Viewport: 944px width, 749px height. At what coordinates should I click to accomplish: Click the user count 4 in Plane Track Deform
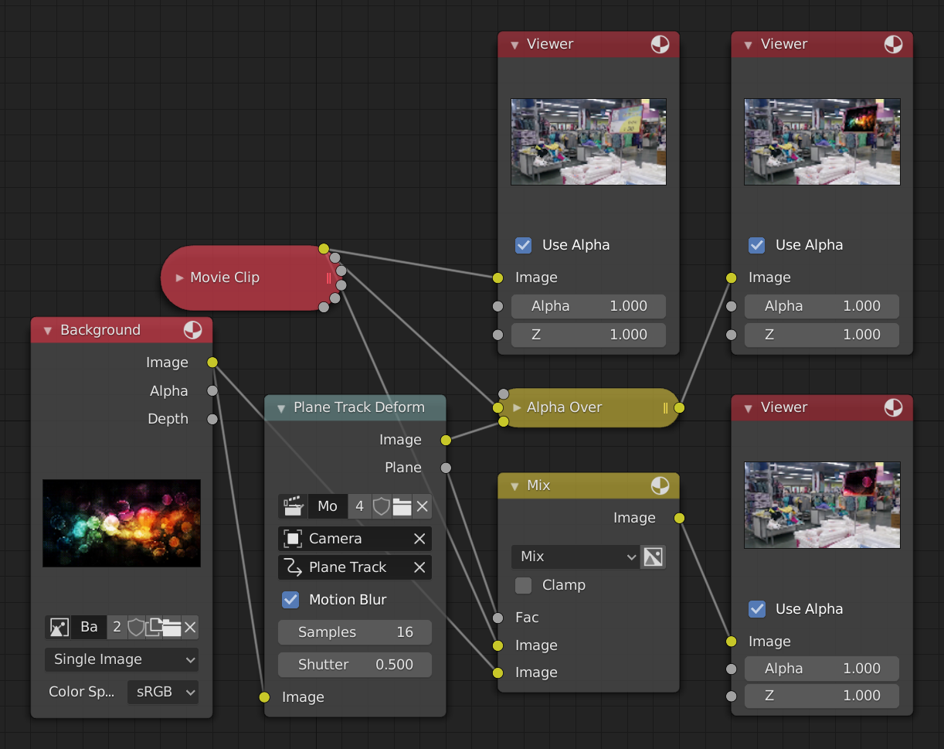[359, 506]
